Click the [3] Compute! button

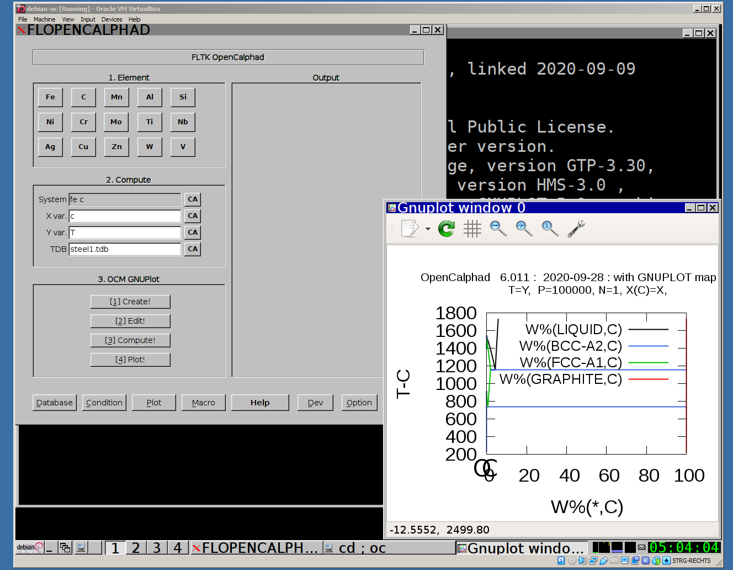pyautogui.click(x=130, y=340)
